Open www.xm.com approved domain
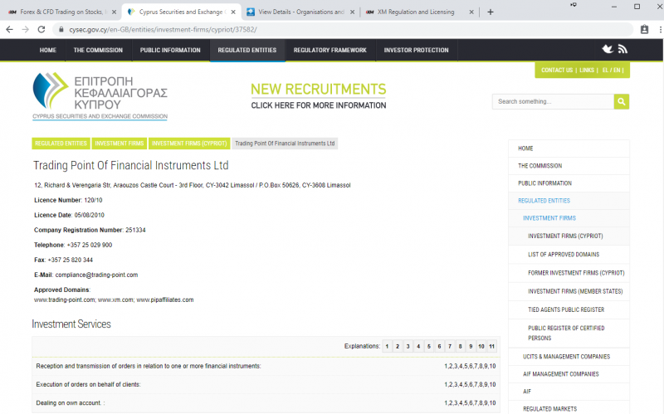Screen dimensions: 664x414 pos(115,300)
